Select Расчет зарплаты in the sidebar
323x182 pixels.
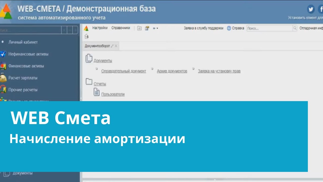(x=23, y=78)
